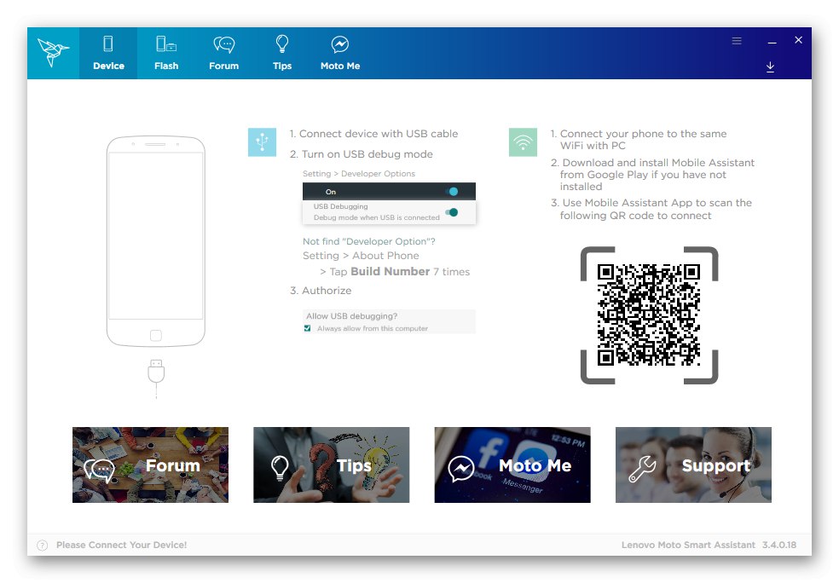Click 'Connect your phone to the same WiFi' step

(x=639, y=140)
